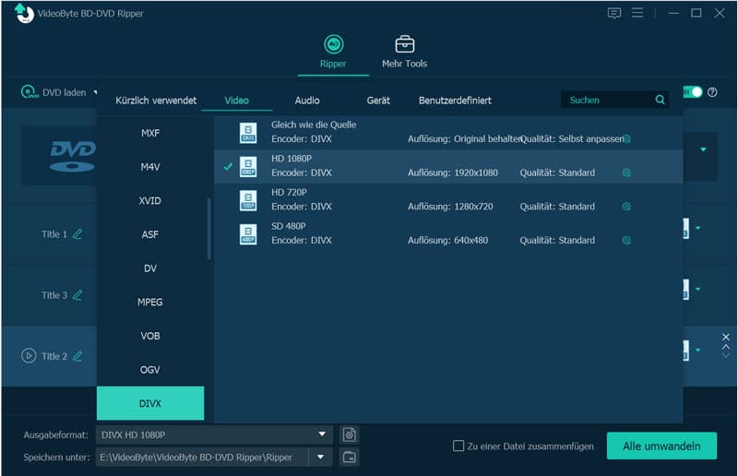
Task: Select DV format in the list
Action: (x=150, y=268)
